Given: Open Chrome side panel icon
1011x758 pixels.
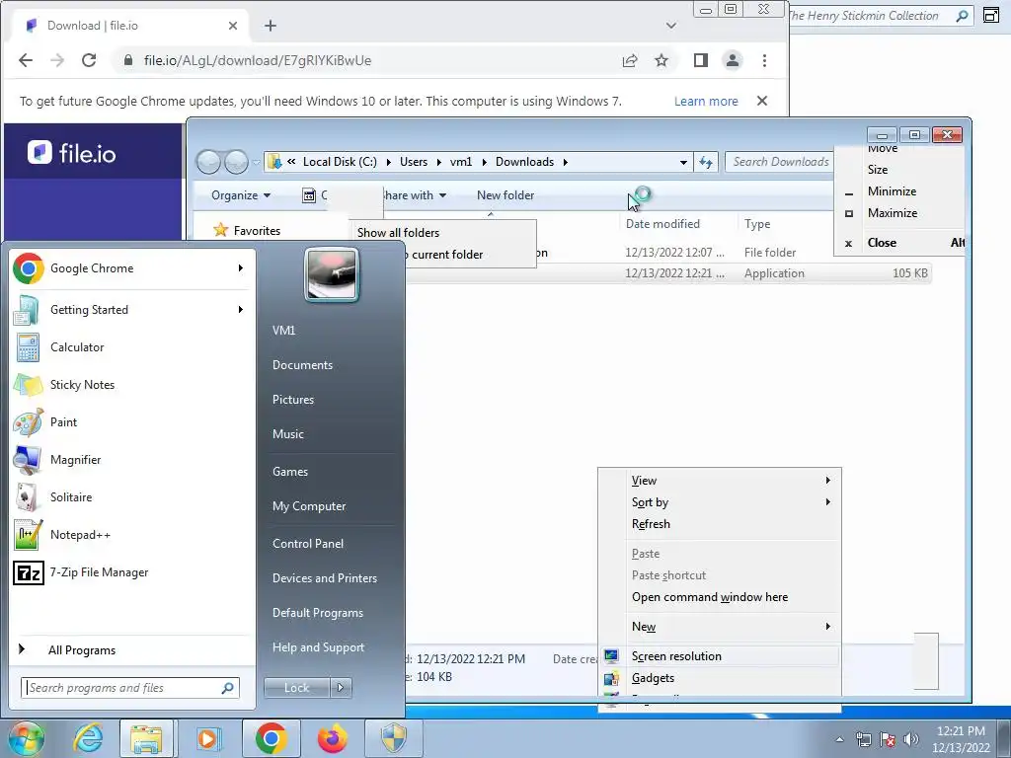Looking at the screenshot, I should pos(700,60).
